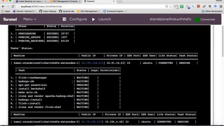Click the install berkshelf task
Image resolution: width=224 pixels, height=126 pixels.
click(32, 89)
